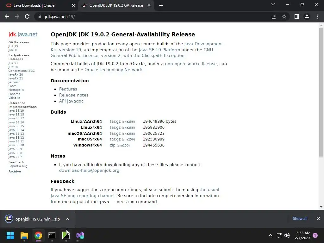
Task: Close the downloads bar
Action: click(x=318, y=219)
